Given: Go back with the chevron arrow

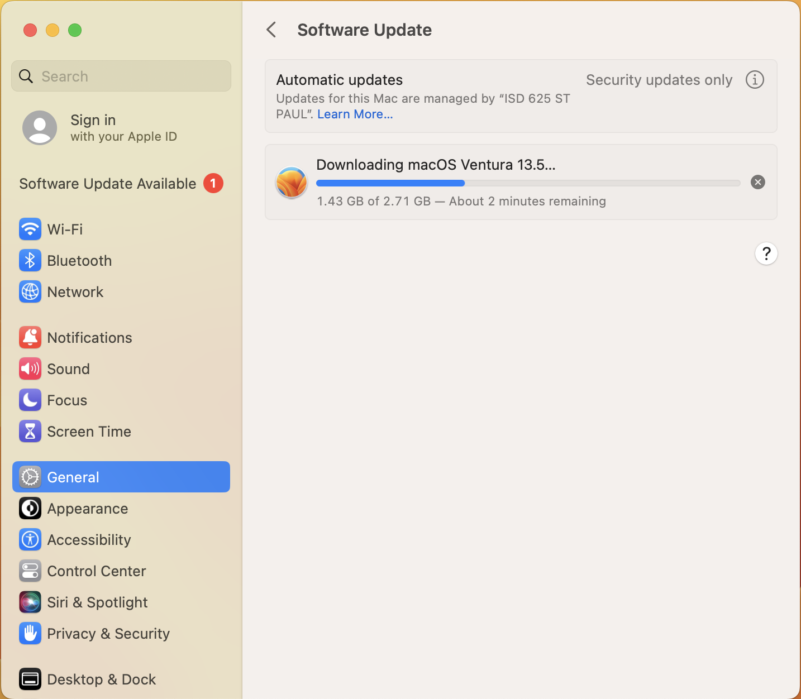Looking at the screenshot, I should pyautogui.click(x=271, y=30).
